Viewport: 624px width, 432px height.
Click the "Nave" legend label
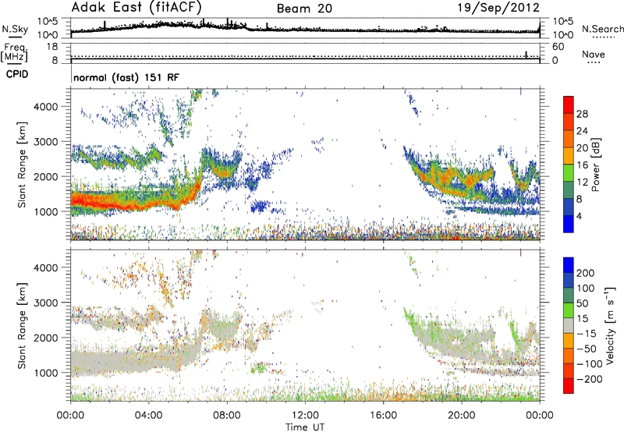point(594,55)
